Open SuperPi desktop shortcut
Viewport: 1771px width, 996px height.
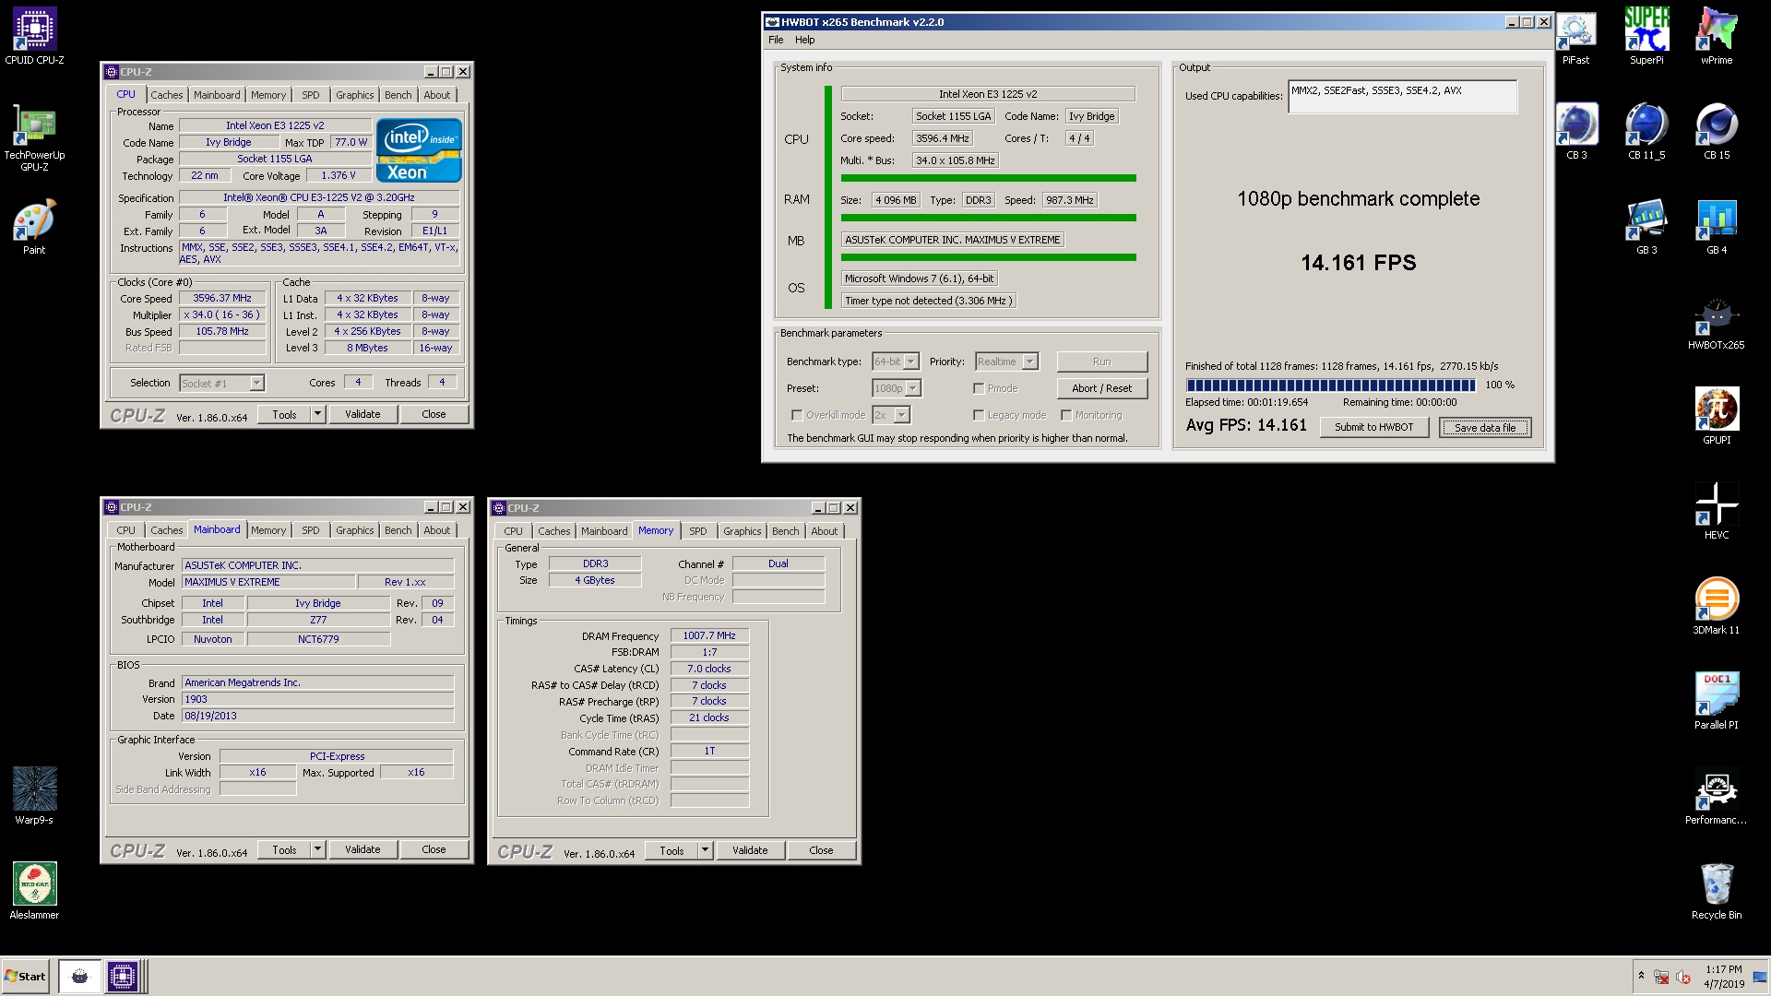click(1646, 37)
